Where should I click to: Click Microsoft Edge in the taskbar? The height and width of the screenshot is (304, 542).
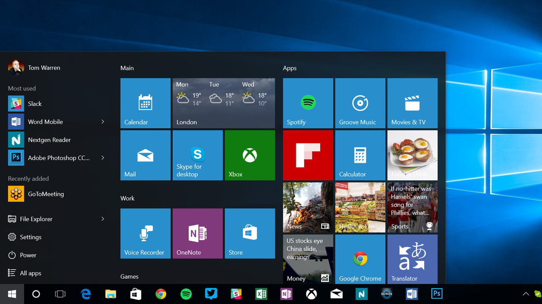point(85,294)
